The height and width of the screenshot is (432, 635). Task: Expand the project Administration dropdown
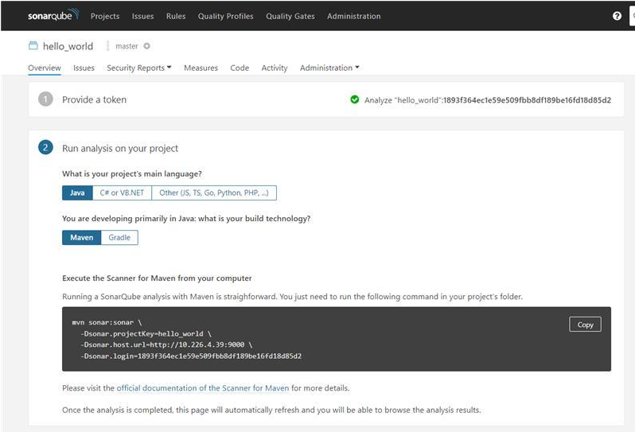coord(329,68)
